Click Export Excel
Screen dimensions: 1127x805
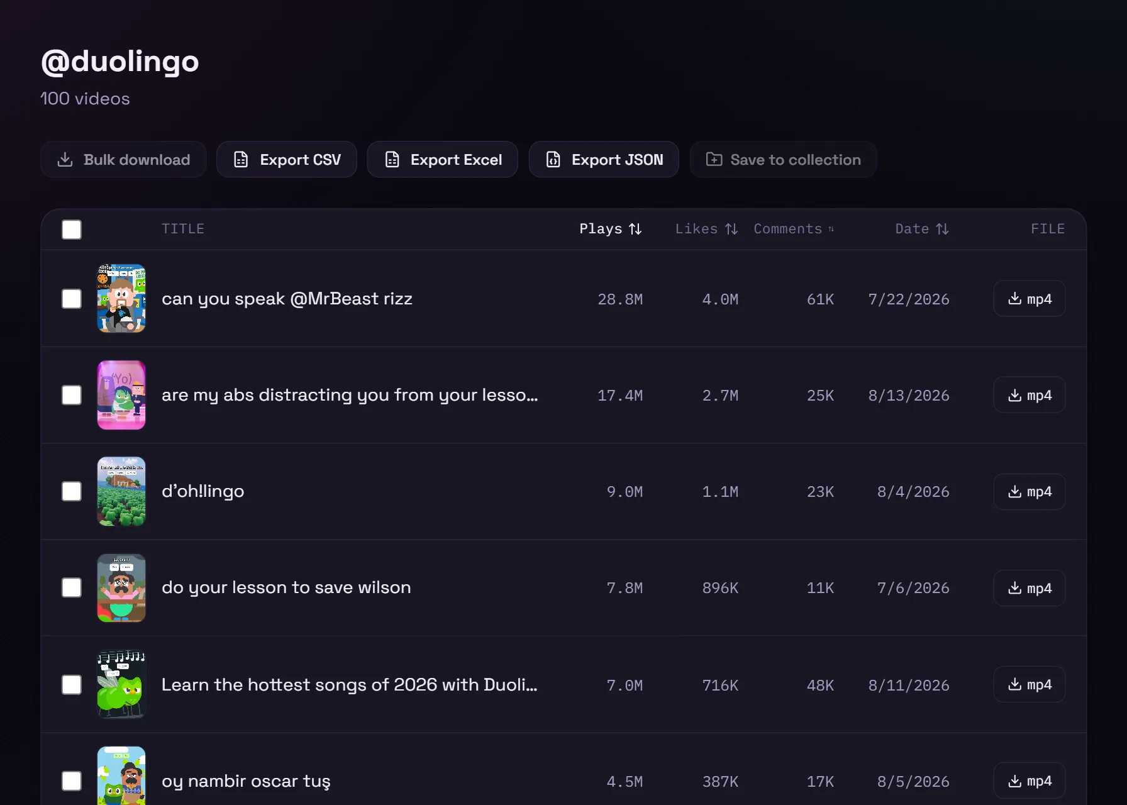tap(443, 160)
